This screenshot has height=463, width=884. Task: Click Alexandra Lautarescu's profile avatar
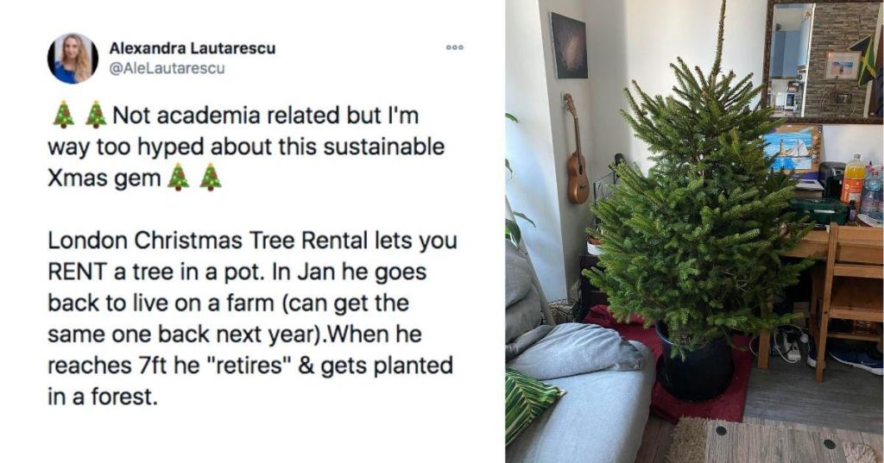click(x=73, y=59)
